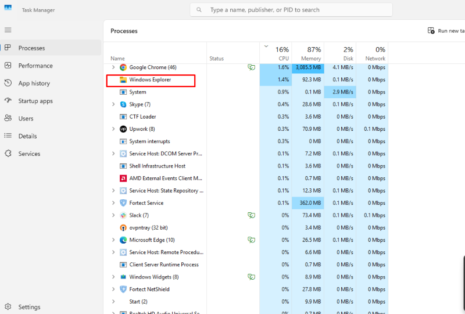Expand the Fortect NetShield process group

113,289
